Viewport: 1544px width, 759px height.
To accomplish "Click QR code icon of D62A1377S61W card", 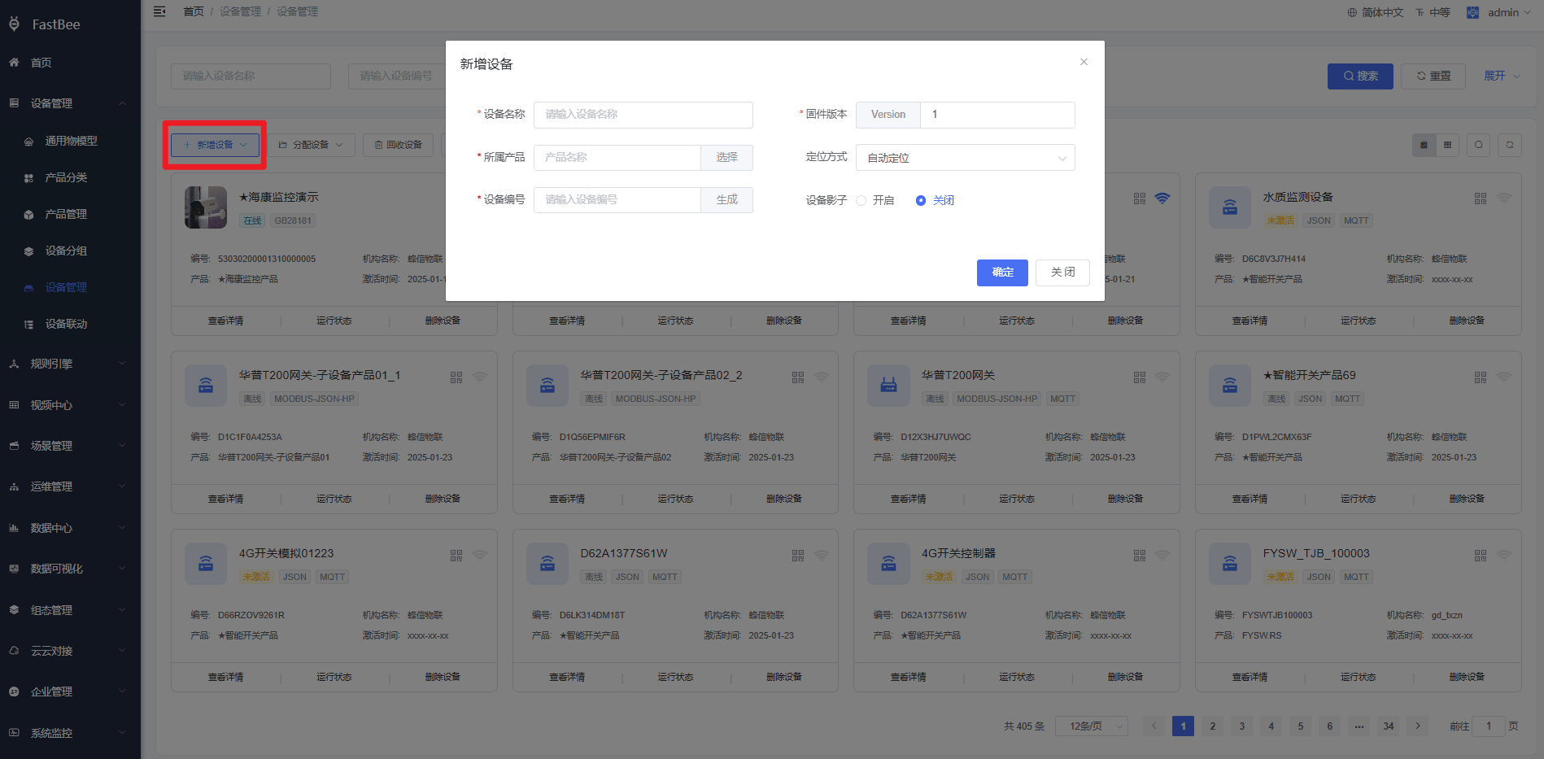I will tap(797, 555).
